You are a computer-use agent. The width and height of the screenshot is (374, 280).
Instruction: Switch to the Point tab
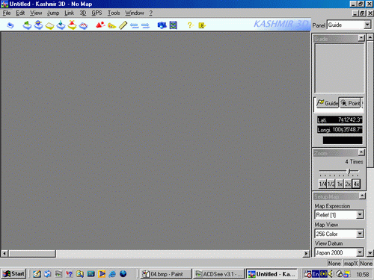pos(350,103)
